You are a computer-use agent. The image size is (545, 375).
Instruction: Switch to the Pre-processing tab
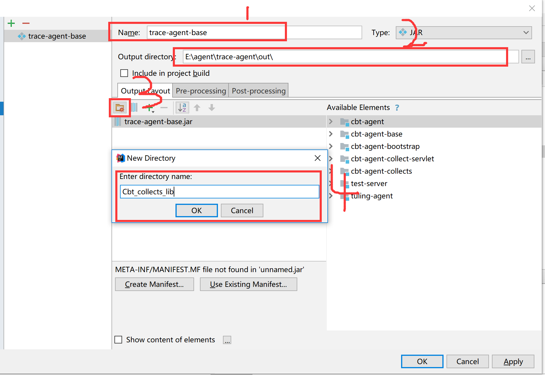[201, 91]
